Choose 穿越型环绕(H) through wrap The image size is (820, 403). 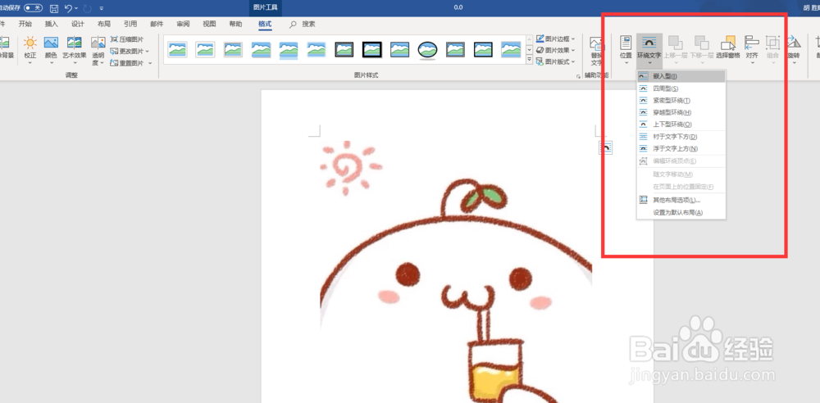681,112
